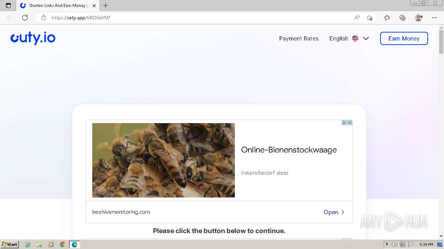The width and height of the screenshot is (444, 249).
Task: Open Collections panel
Action: pos(402,18)
